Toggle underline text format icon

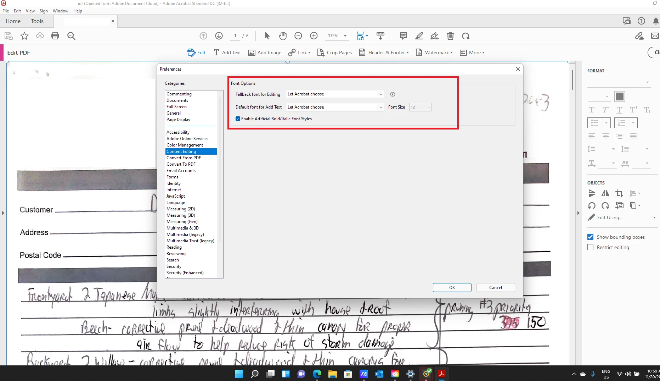point(619,110)
